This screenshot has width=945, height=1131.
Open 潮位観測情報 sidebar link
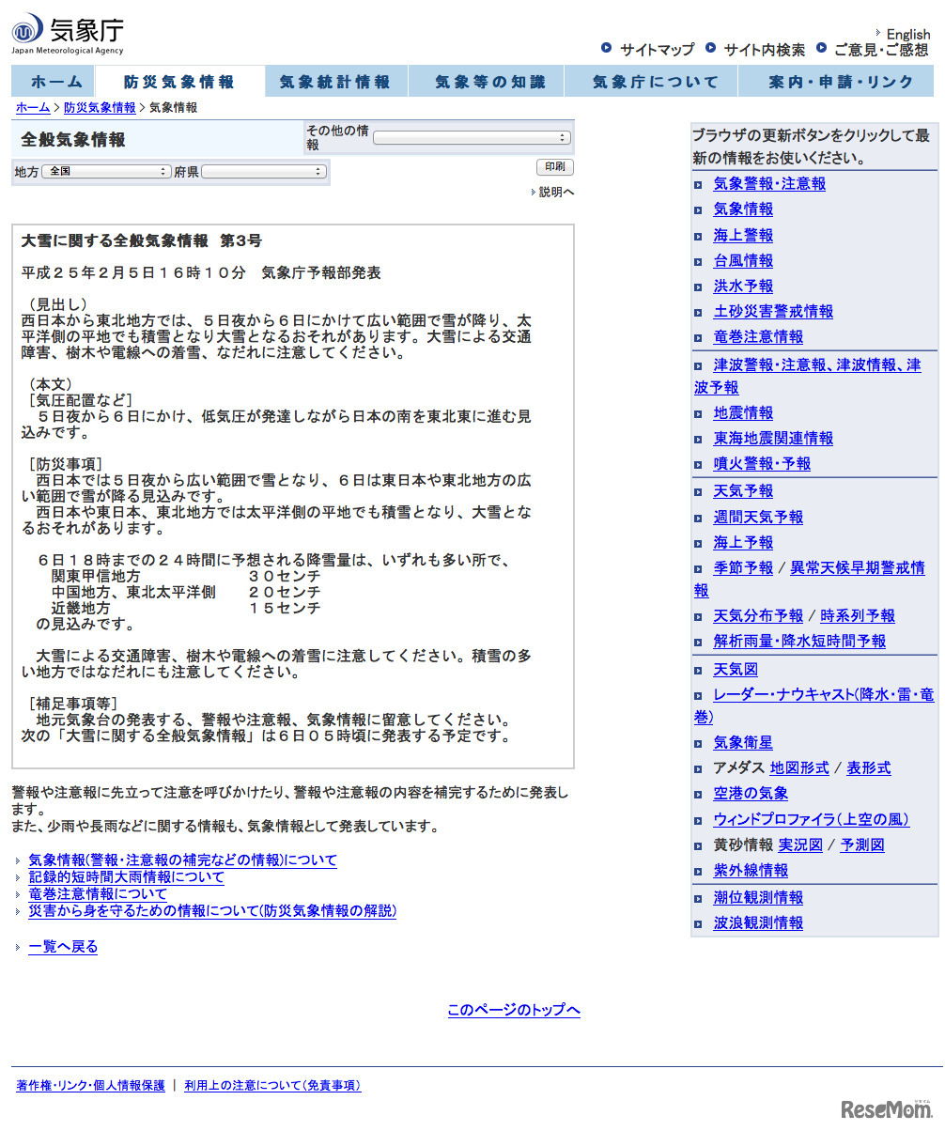coord(758,898)
